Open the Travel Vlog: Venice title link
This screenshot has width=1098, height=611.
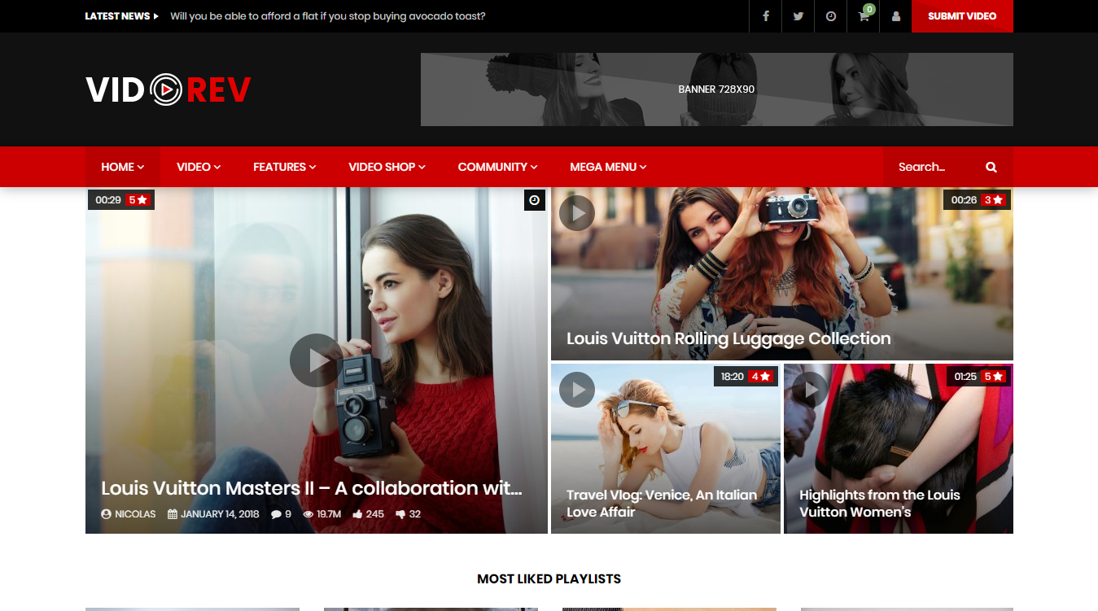662,504
